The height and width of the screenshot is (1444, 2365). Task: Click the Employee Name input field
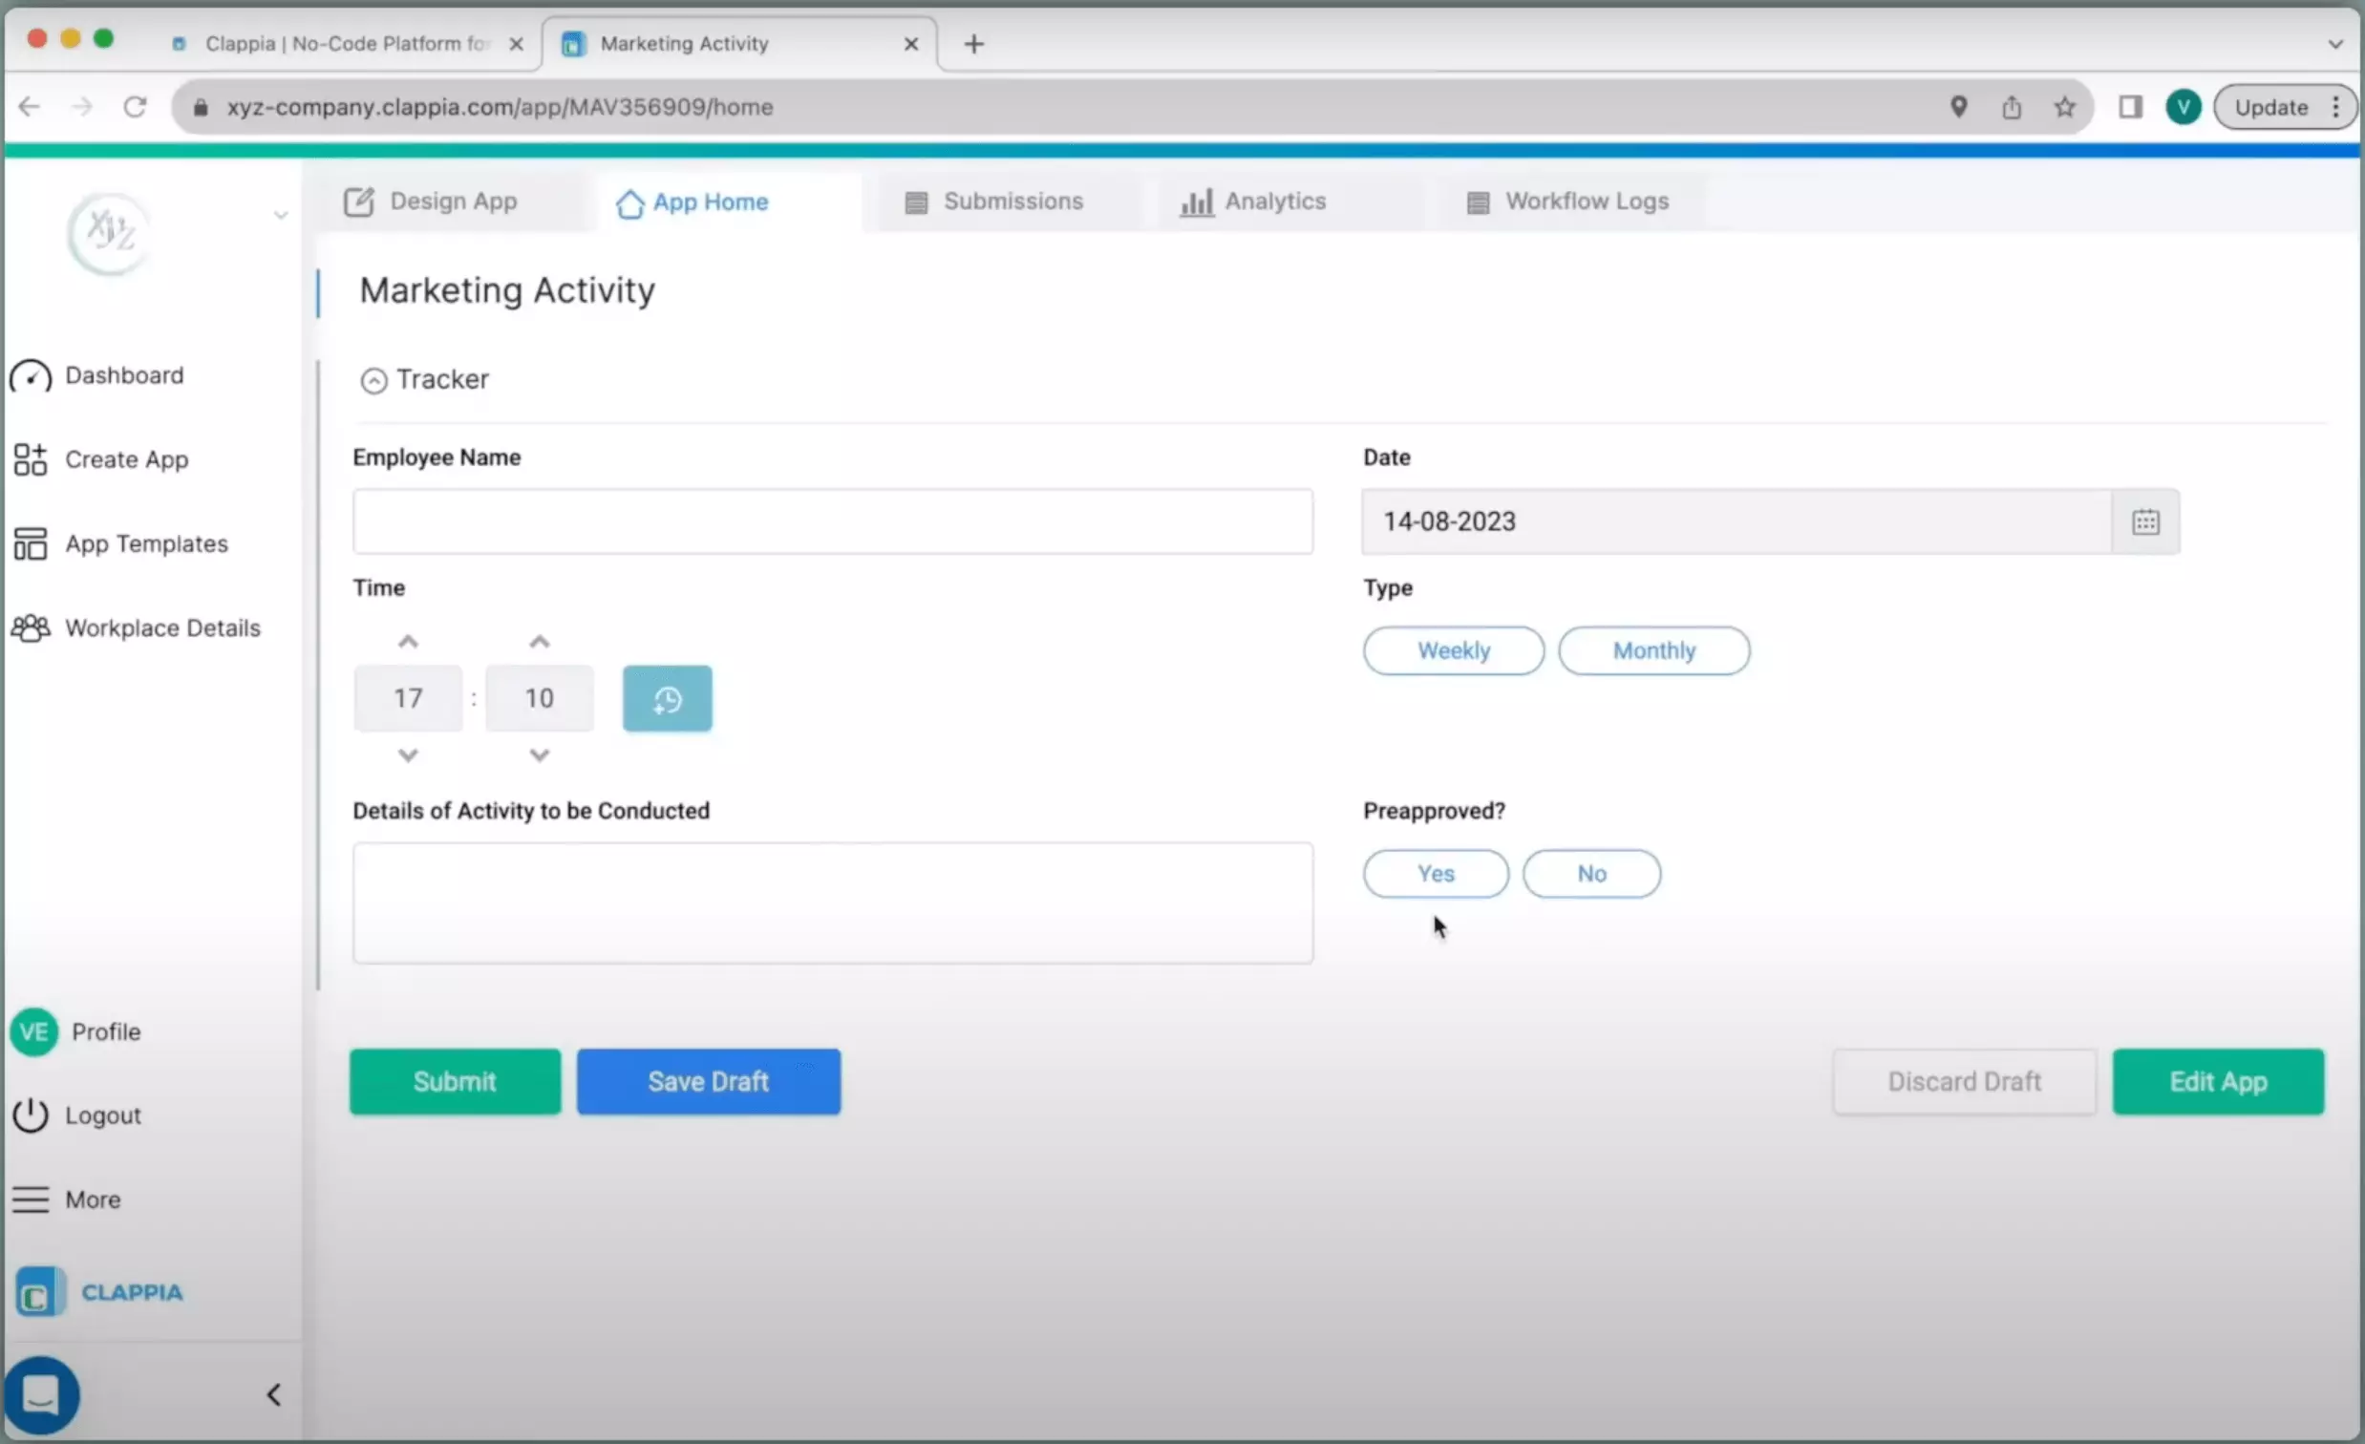tap(832, 522)
